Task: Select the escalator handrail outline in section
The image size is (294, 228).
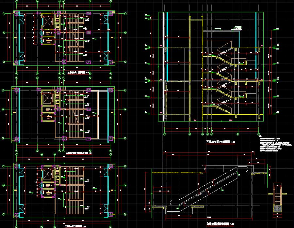Action: tap(209, 186)
